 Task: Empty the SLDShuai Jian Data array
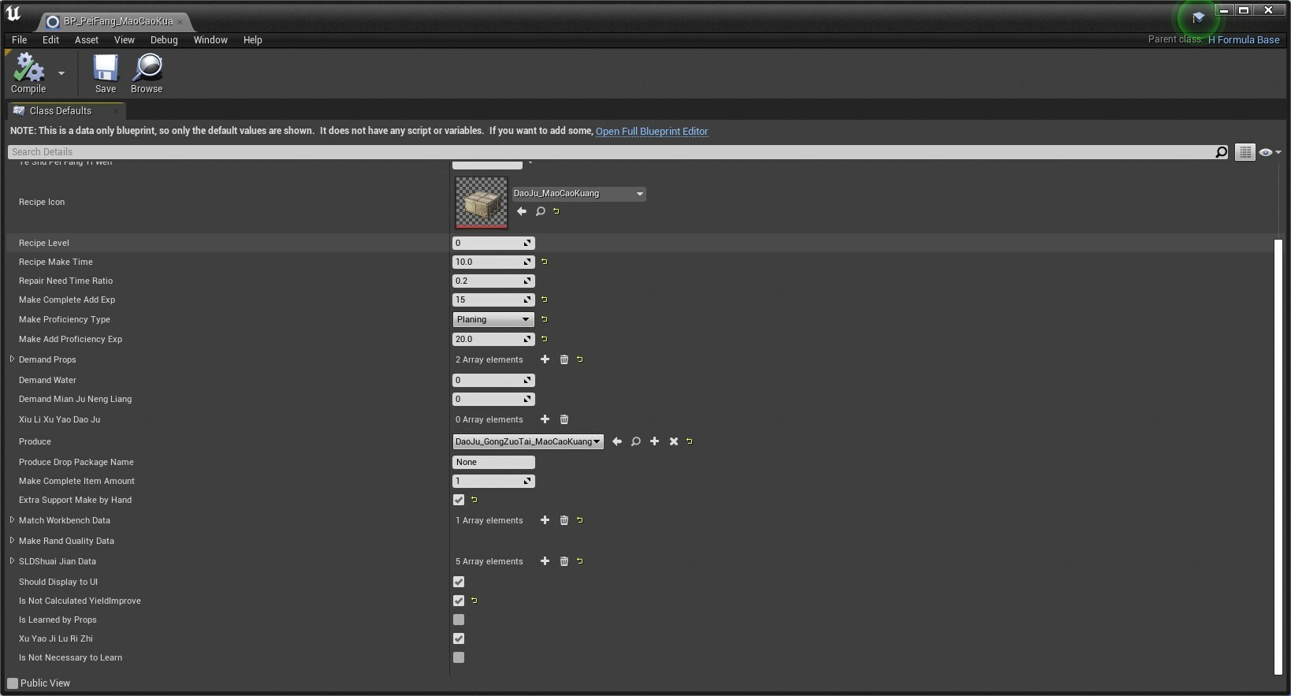point(564,561)
